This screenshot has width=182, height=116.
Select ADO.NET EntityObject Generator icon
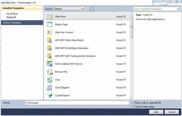point(49,48)
